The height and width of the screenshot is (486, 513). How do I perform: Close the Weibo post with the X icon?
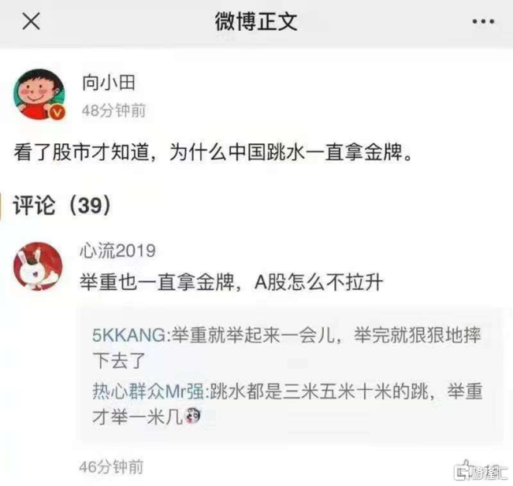click(x=31, y=21)
